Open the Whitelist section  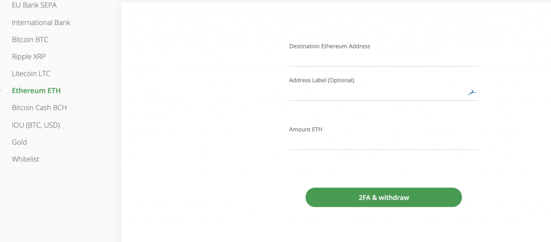tap(25, 159)
